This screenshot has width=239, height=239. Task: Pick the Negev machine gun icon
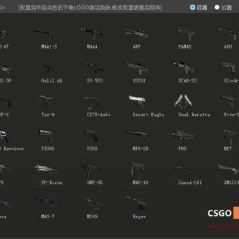pos(137,203)
